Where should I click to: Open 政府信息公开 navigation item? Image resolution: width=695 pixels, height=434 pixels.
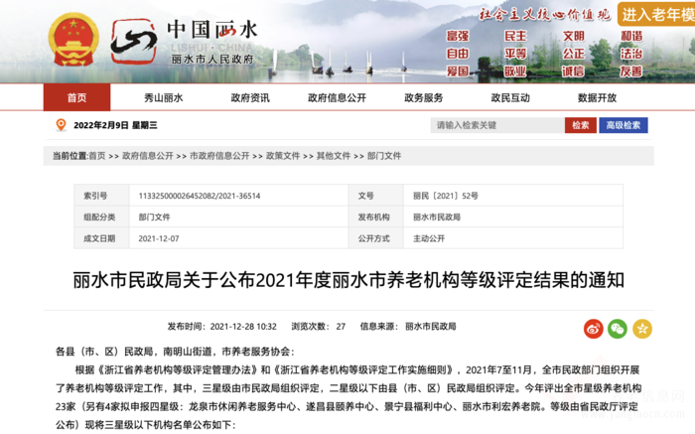337,97
